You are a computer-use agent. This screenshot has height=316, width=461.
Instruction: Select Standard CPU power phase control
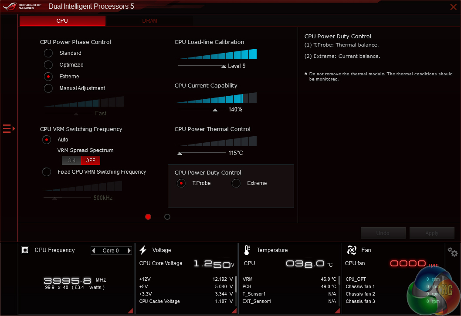pyautogui.click(x=48, y=53)
